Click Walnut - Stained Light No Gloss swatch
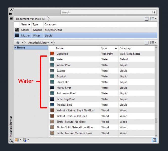This screenshot has width=168, height=151. click(52, 110)
